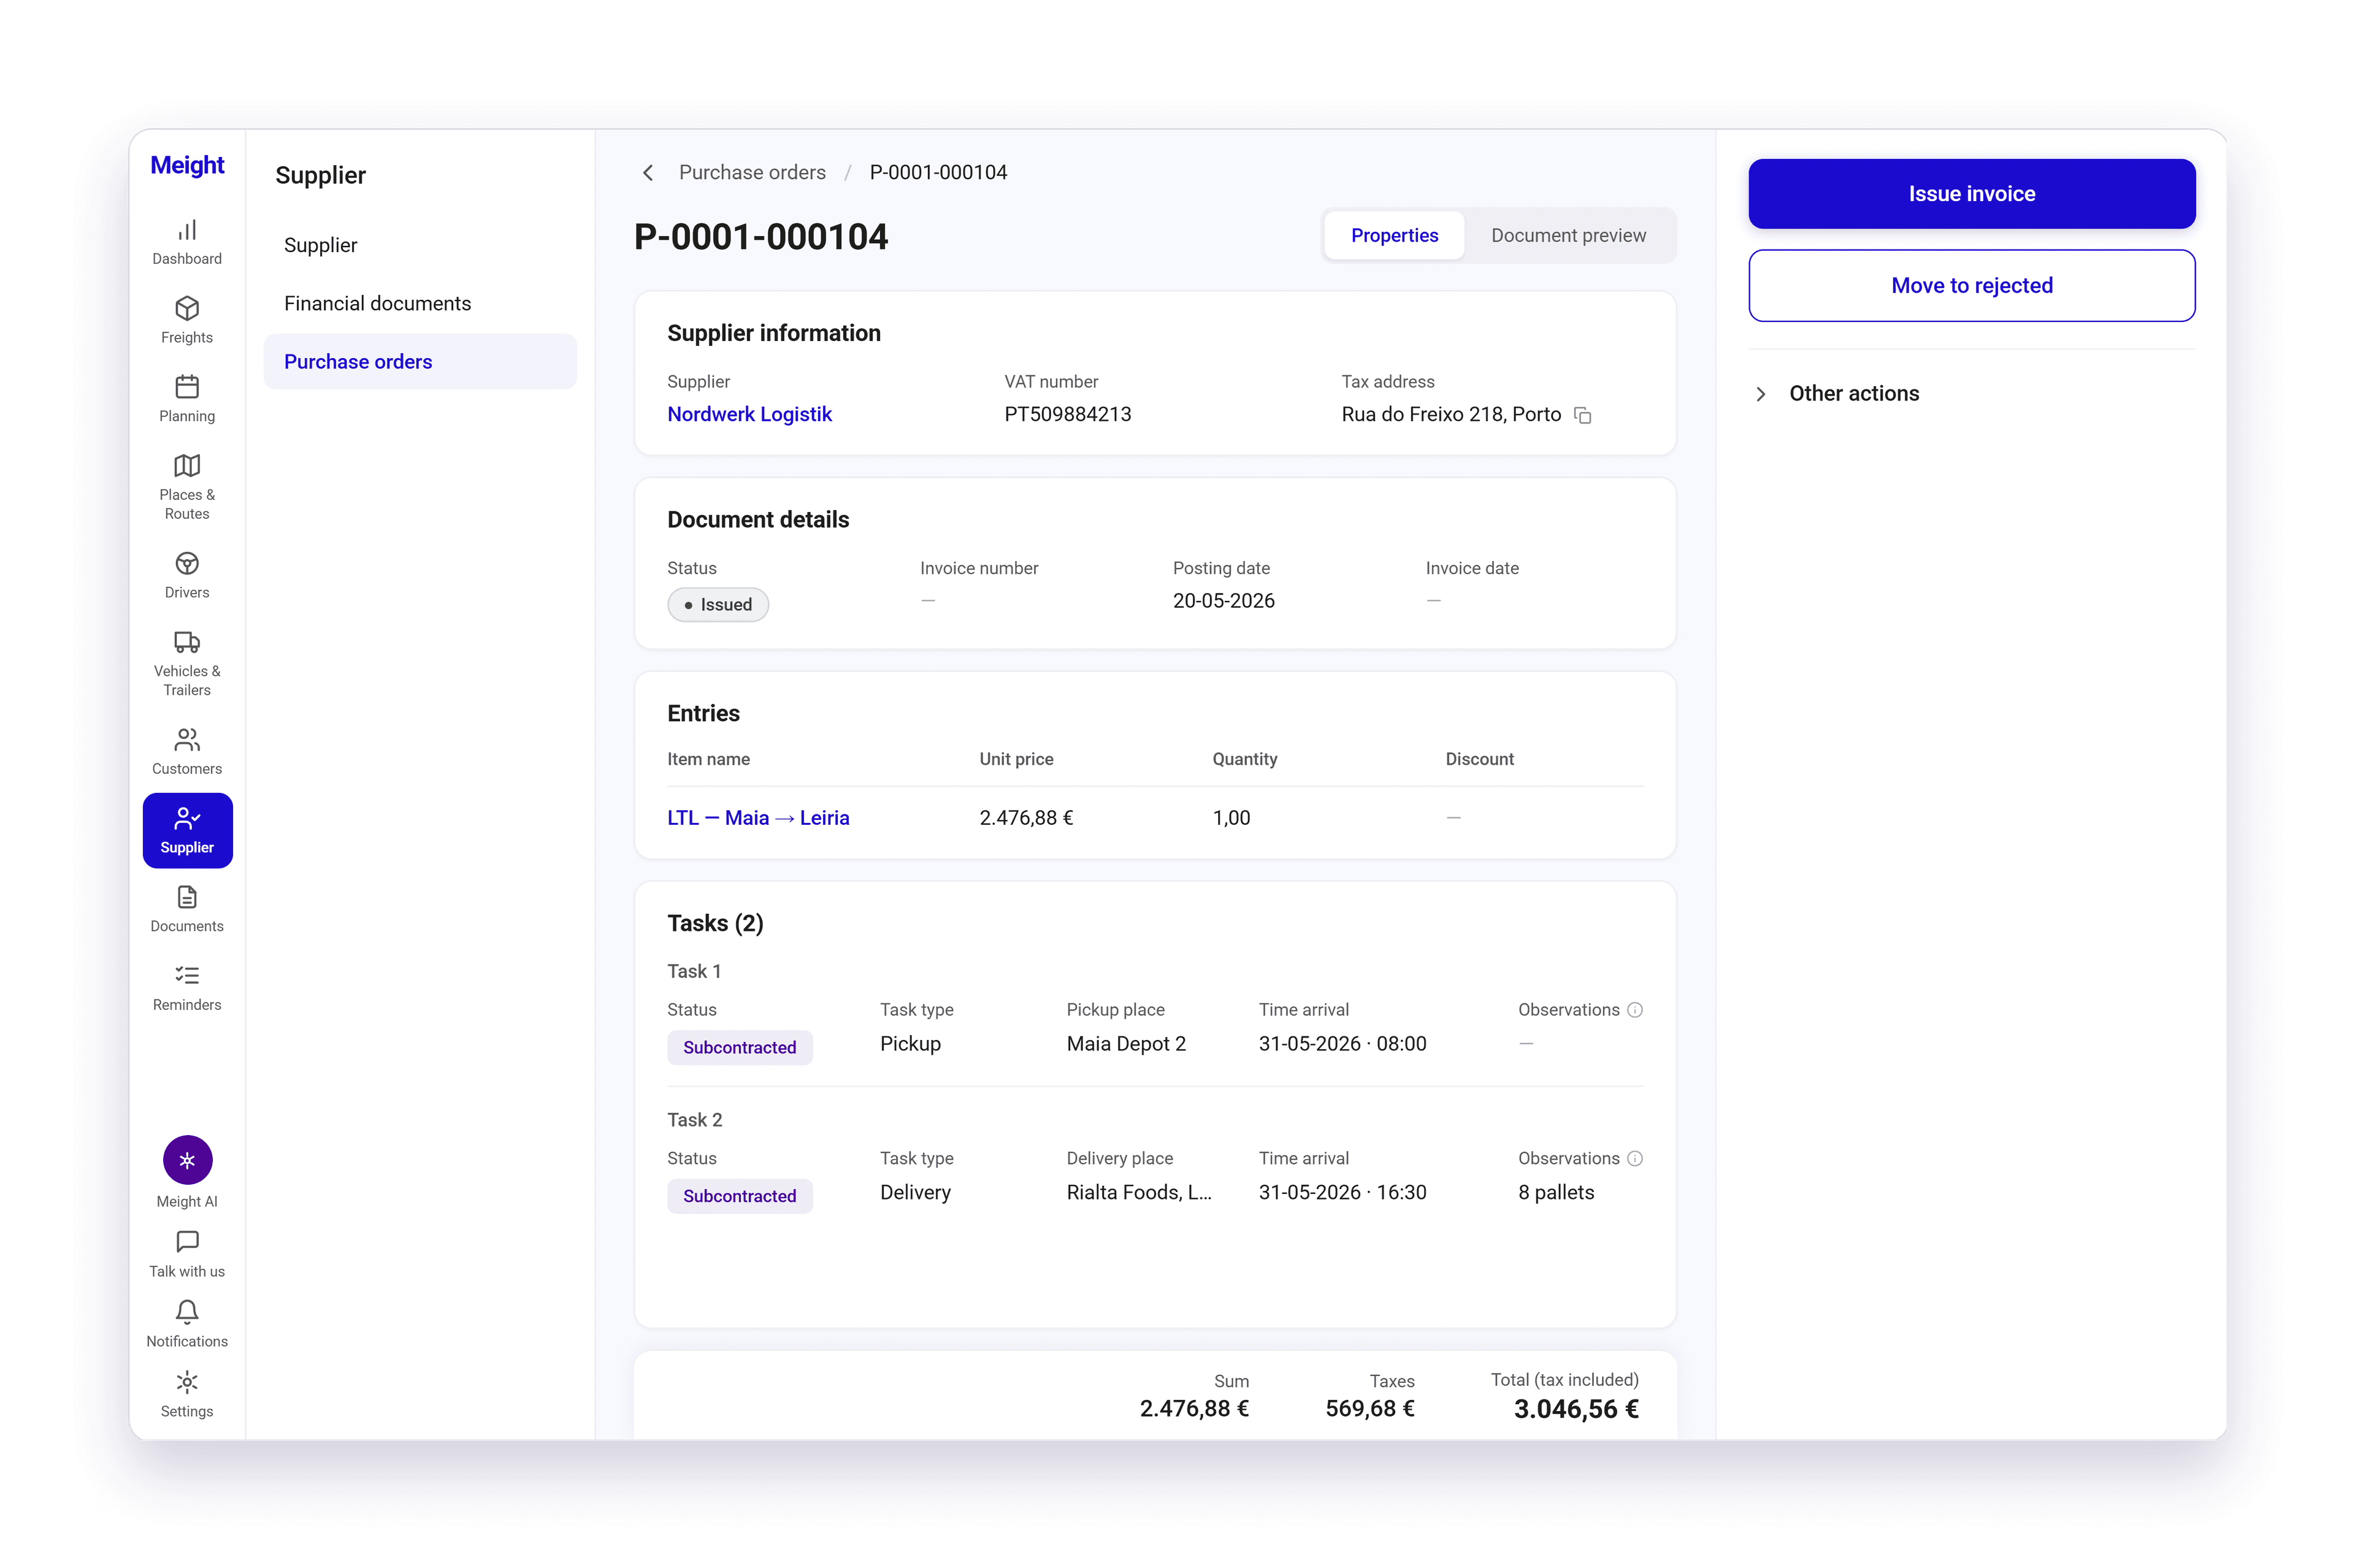Click P-0001-000104 breadcrumb text

point(938,172)
